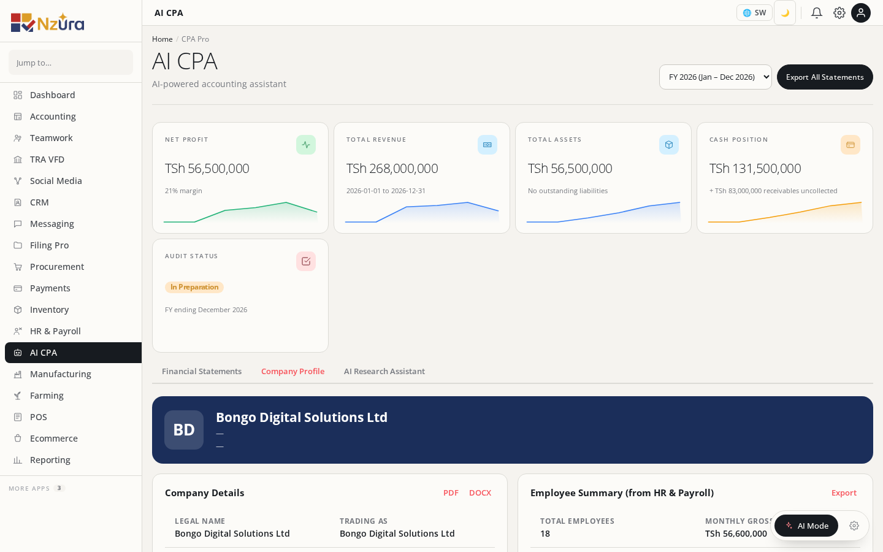This screenshot has width=883, height=552.
Task: Click the POS sidebar icon
Action: point(18,417)
